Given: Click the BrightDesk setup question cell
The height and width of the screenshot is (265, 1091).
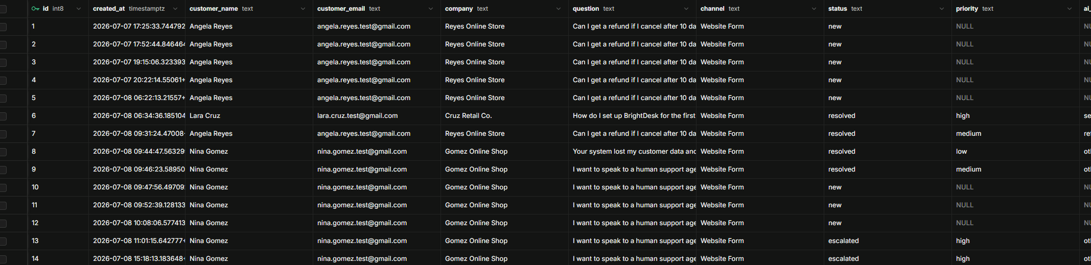Looking at the screenshot, I should click(632, 116).
